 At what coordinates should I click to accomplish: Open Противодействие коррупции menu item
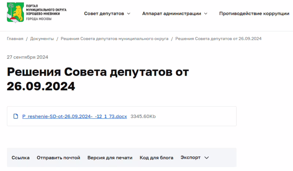[254, 14]
